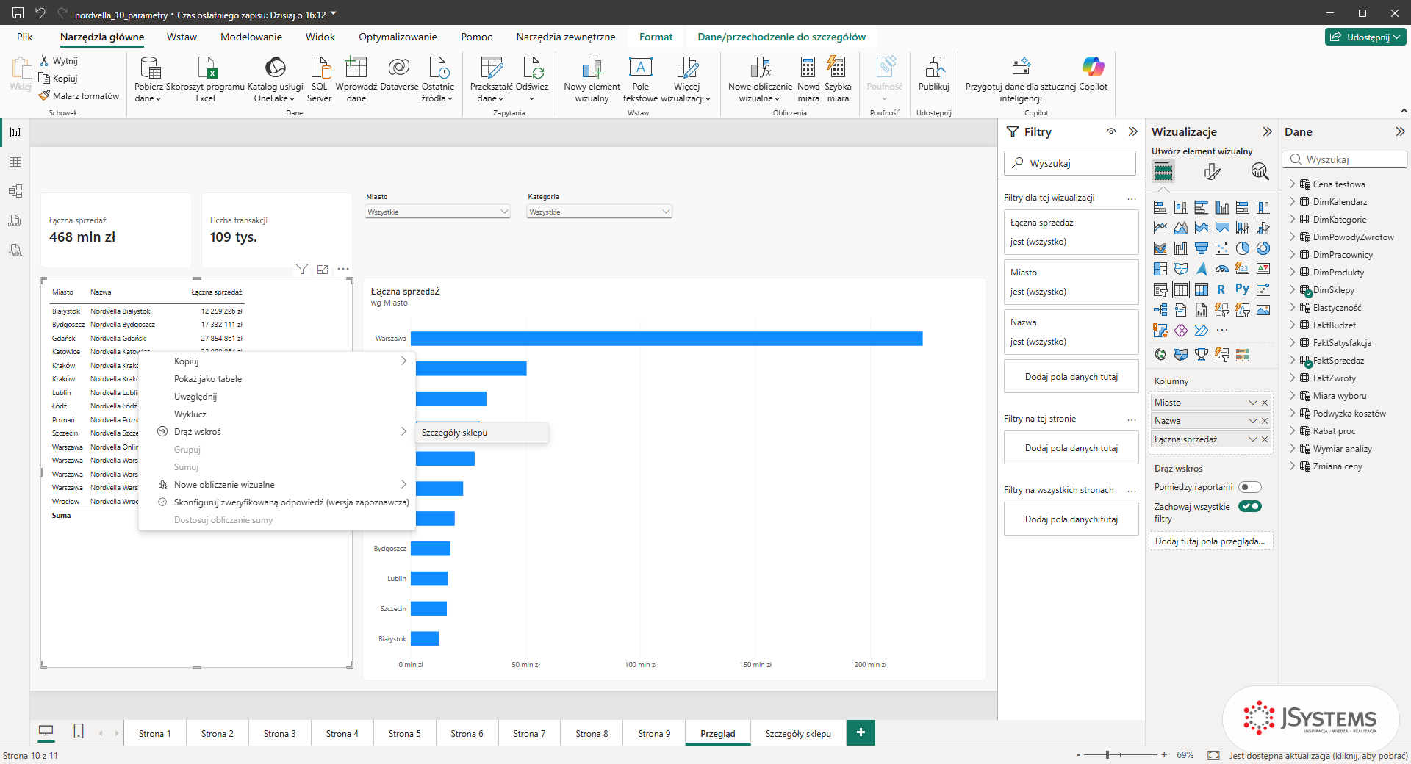Expand the DimSklepy table
This screenshot has height=764, width=1411.
click(1292, 290)
